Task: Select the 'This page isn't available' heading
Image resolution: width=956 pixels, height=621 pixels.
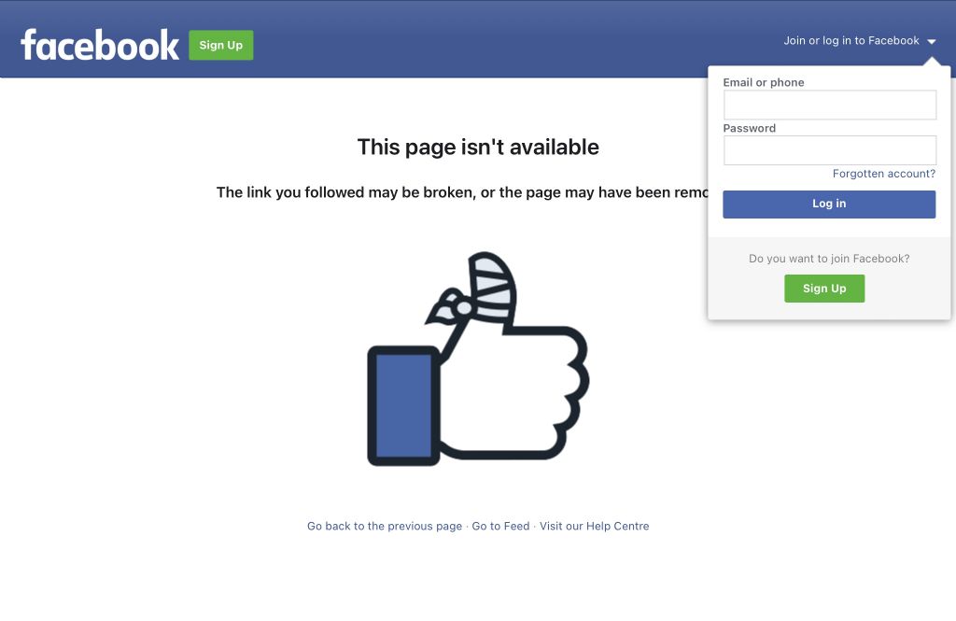Action: pos(478,147)
